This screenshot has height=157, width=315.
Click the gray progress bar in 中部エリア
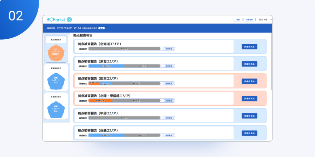(x=124, y=118)
